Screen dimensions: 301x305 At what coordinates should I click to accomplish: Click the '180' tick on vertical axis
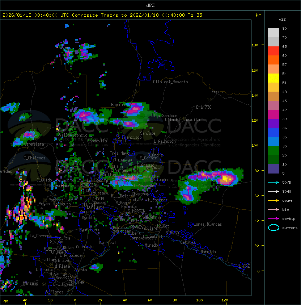[x=255, y=45]
